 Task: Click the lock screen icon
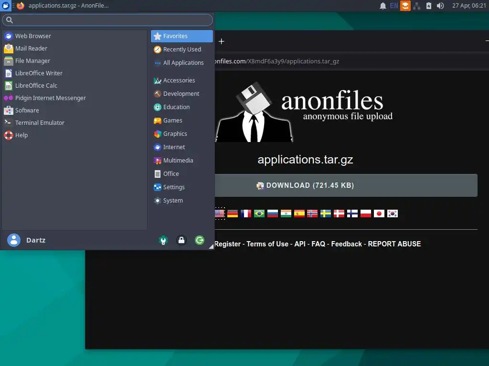coord(181,240)
